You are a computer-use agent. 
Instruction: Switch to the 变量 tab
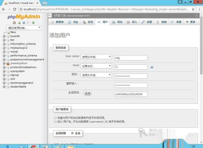pyautogui.click(x=176, y=22)
